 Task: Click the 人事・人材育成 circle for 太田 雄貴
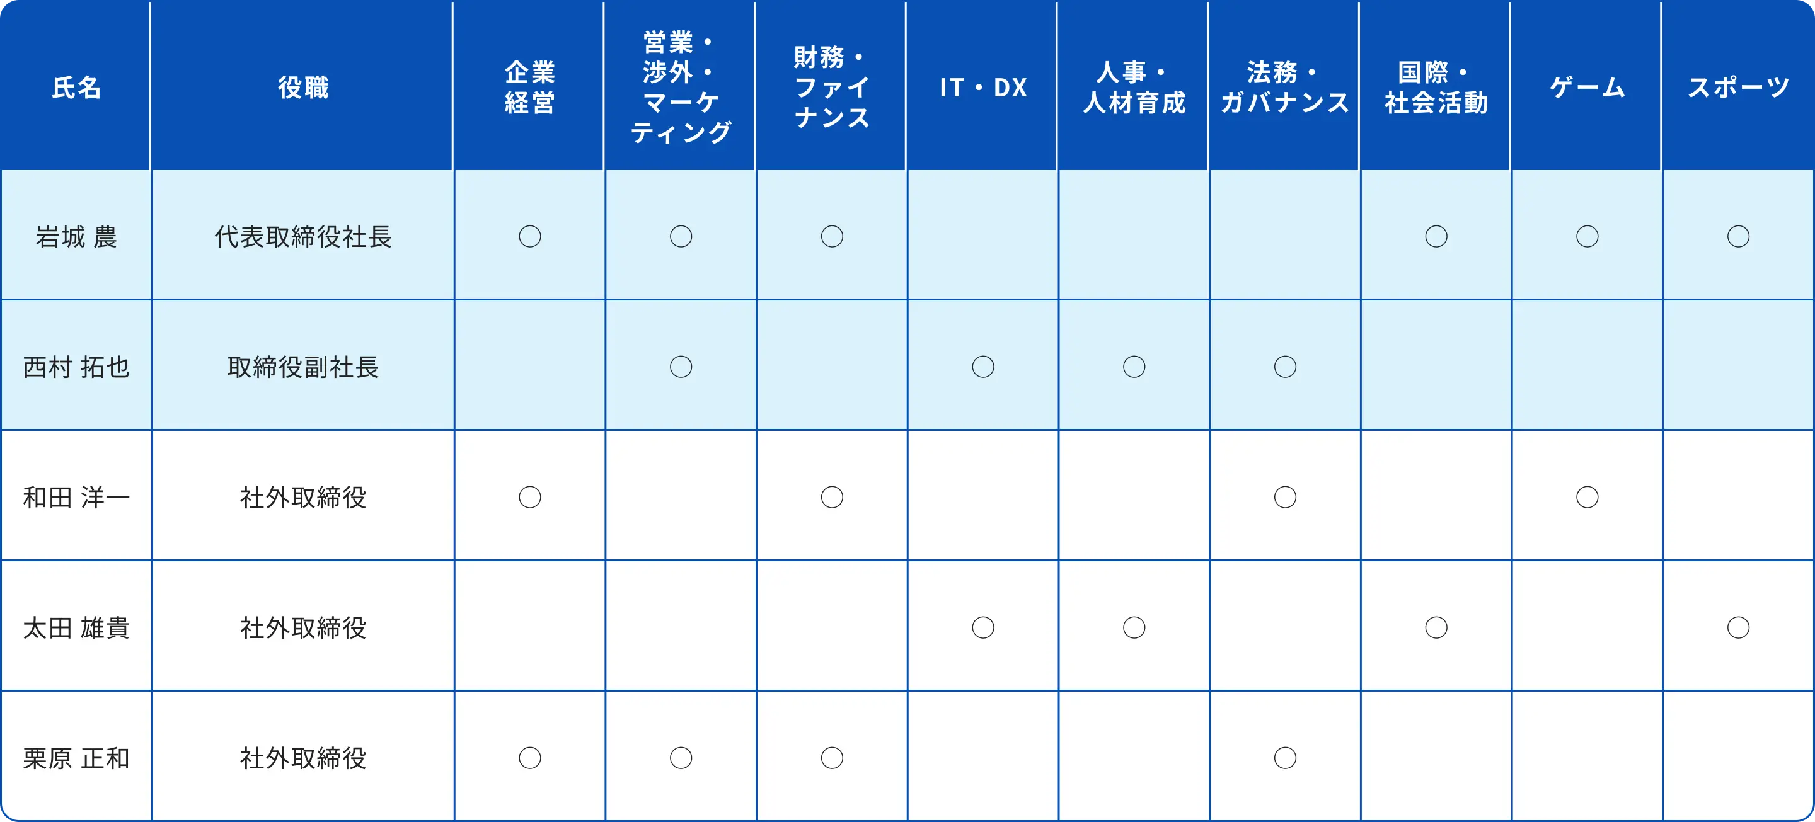click(1134, 627)
